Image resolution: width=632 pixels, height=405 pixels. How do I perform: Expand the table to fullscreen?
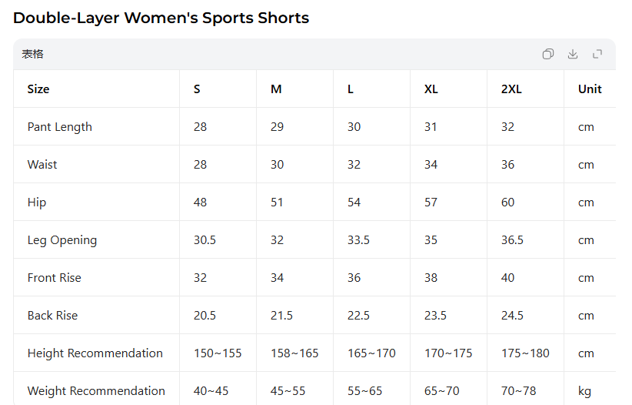[x=597, y=54]
